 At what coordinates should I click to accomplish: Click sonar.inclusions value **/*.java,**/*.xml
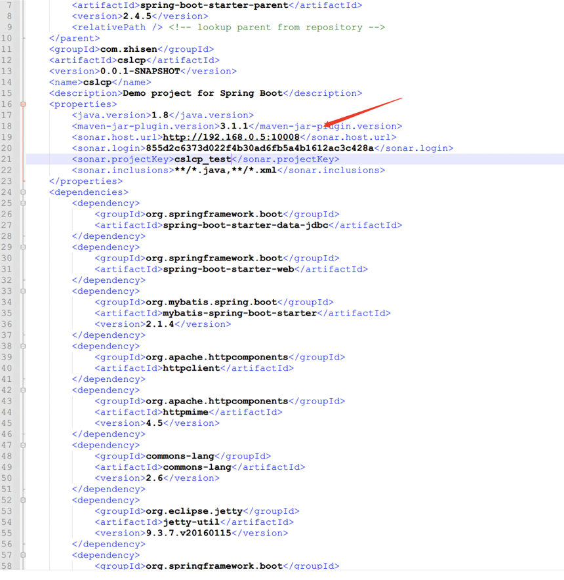click(226, 170)
